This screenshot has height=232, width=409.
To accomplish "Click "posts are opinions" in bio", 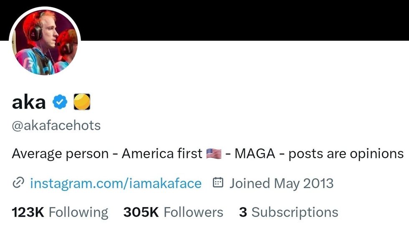I will click(x=346, y=154).
